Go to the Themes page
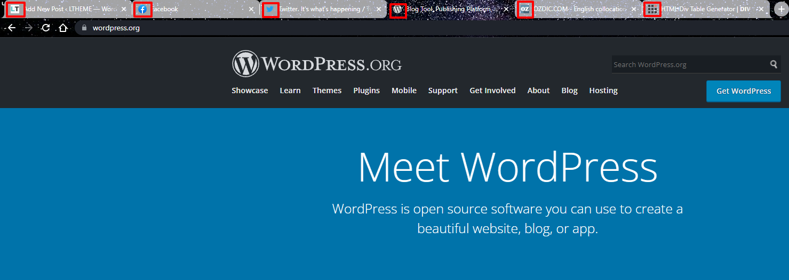Image resolution: width=789 pixels, height=280 pixels. pyautogui.click(x=327, y=90)
